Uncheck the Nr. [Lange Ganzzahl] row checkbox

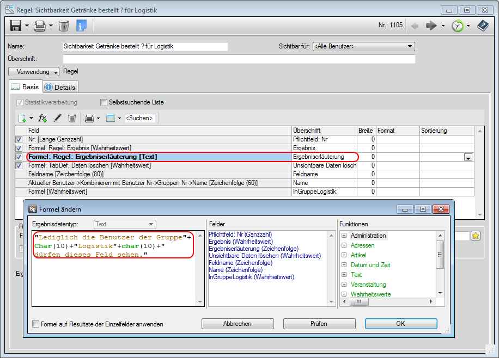tap(20, 140)
